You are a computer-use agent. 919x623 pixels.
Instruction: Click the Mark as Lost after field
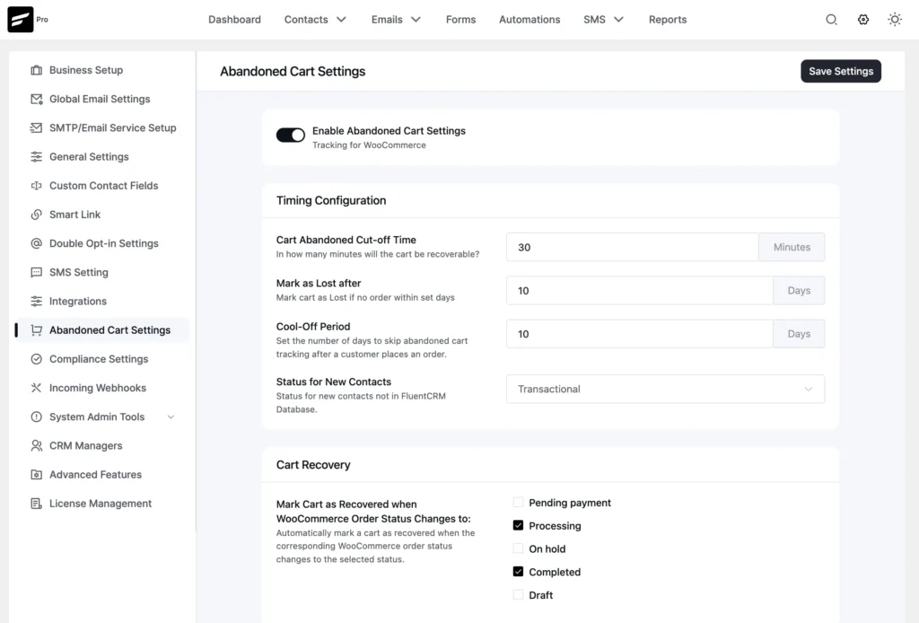click(639, 291)
